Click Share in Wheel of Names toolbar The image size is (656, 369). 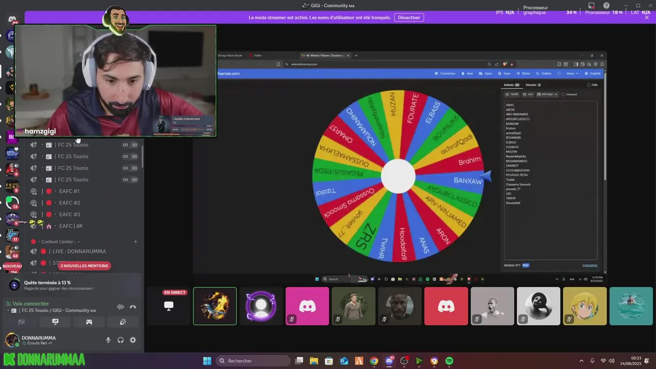pos(523,73)
